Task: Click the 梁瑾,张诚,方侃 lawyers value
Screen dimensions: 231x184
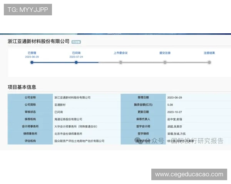Action: 176,134
